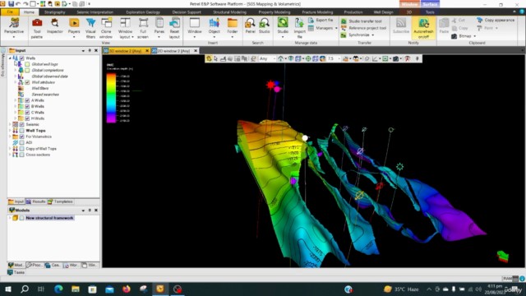Screen dimensions: 526x296
Task: Activate Full screen mode
Action: pos(143,28)
